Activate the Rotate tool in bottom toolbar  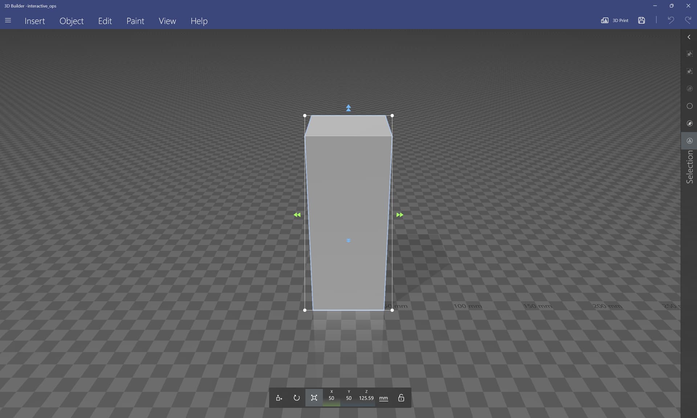(297, 398)
